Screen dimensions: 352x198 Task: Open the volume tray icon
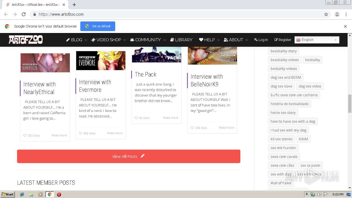[x=319, y=194]
